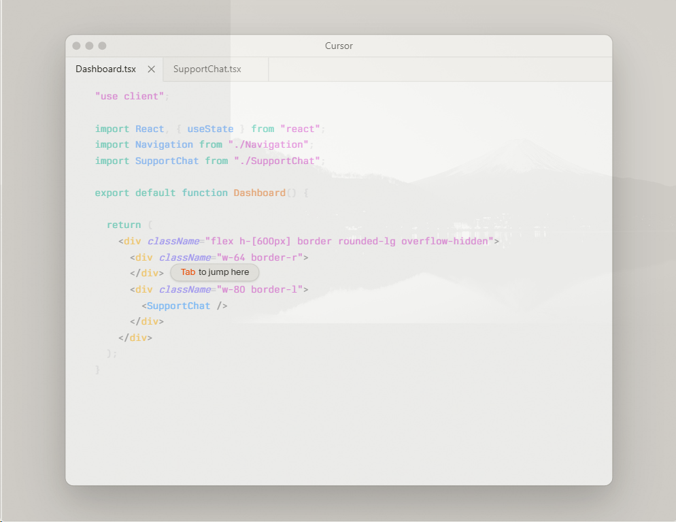Click the Dashboard function name
This screenshot has width=676, height=522.
259,193
